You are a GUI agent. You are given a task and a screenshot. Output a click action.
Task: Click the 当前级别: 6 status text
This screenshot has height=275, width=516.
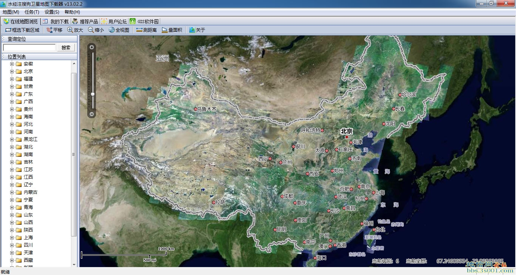pyautogui.click(x=385, y=261)
